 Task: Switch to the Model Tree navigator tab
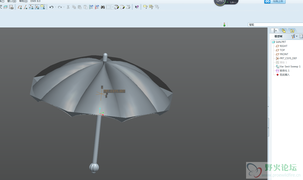(275, 31)
